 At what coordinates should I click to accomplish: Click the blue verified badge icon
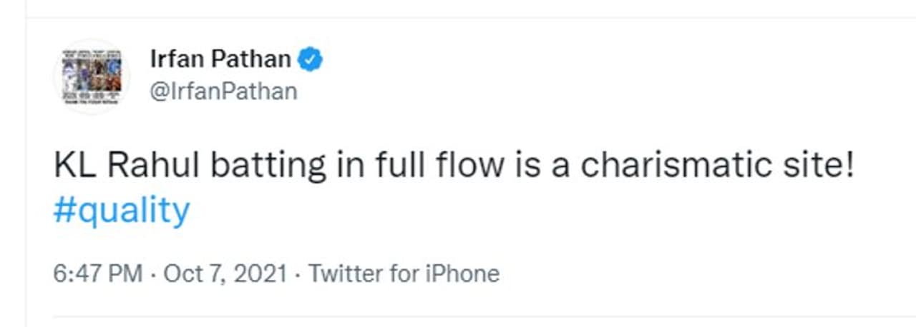point(310,59)
